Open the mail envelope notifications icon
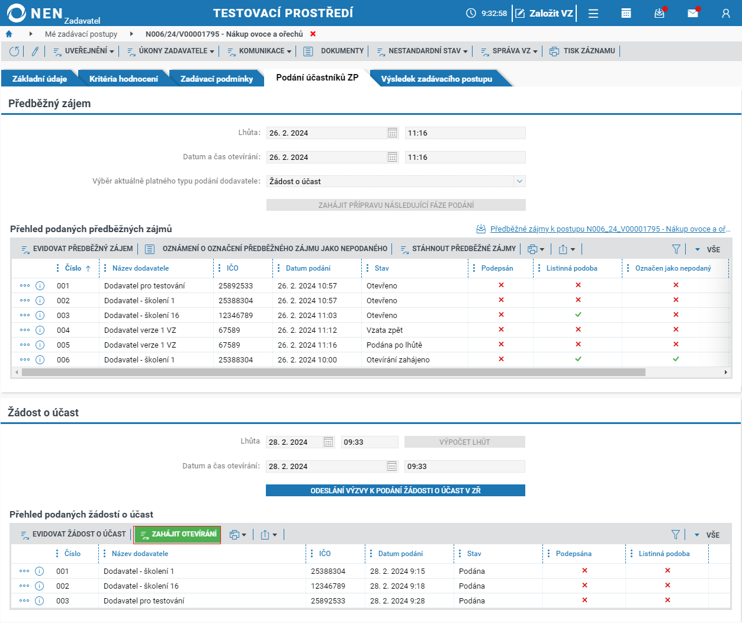The image size is (742, 623). pyautogui.click(x=693, y=13)
